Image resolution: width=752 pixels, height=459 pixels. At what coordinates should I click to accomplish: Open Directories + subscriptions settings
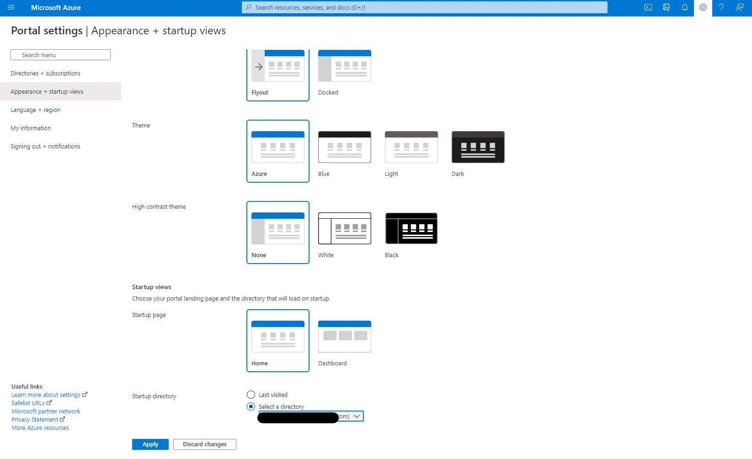click(x=60, y=73)
